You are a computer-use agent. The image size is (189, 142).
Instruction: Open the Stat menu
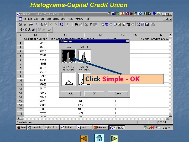(49, 19)
